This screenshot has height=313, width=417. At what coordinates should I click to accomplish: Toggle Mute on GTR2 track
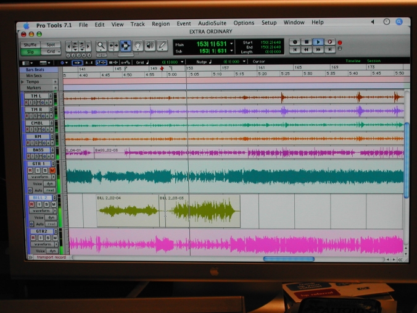[x=55, y=238]
